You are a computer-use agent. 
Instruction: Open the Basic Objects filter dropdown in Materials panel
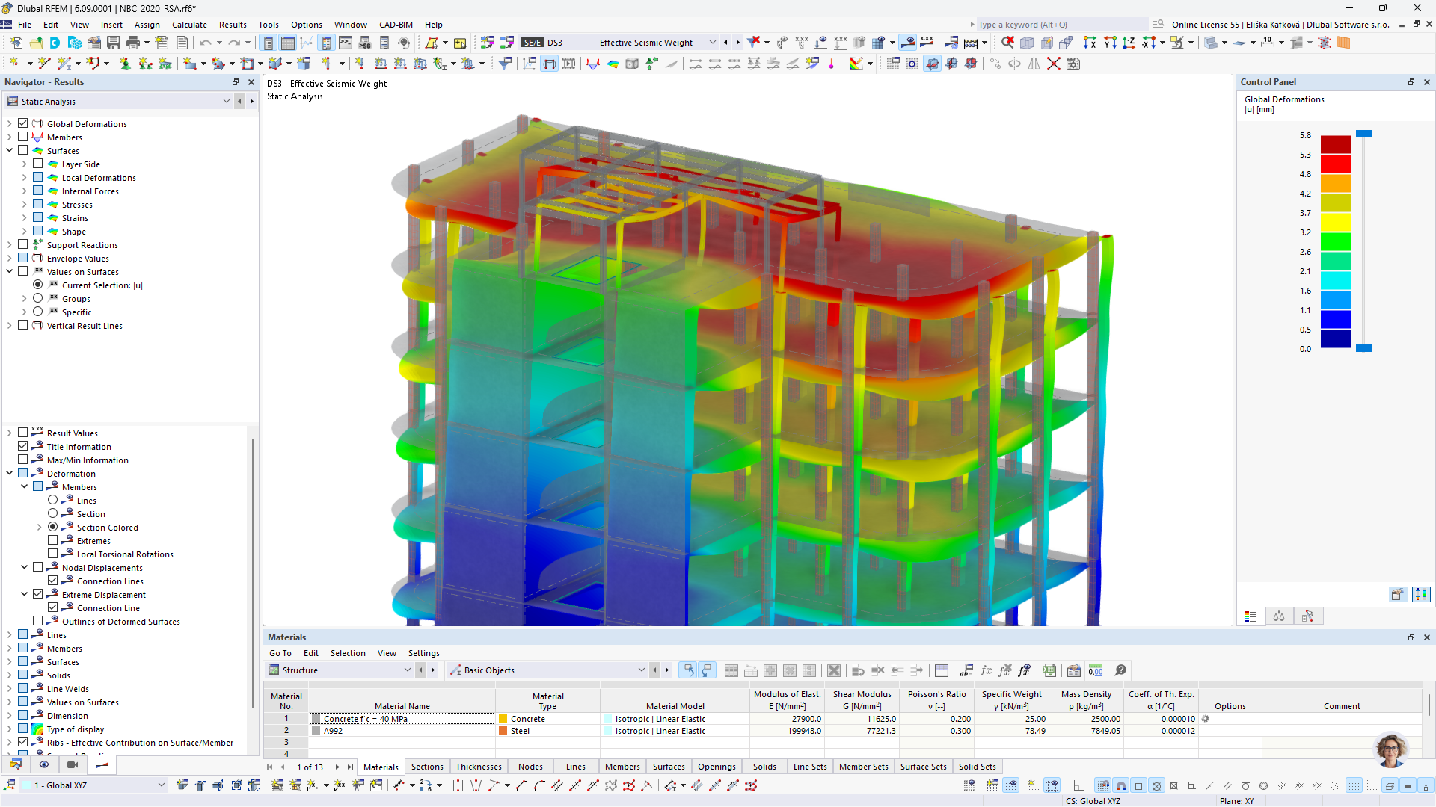pos(641,670)
